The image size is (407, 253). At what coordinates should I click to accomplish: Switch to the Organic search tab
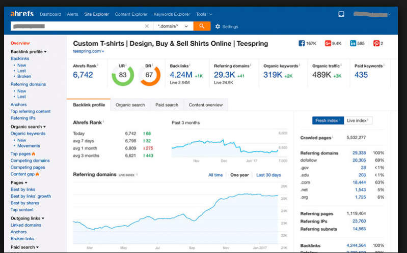point(130,105)
